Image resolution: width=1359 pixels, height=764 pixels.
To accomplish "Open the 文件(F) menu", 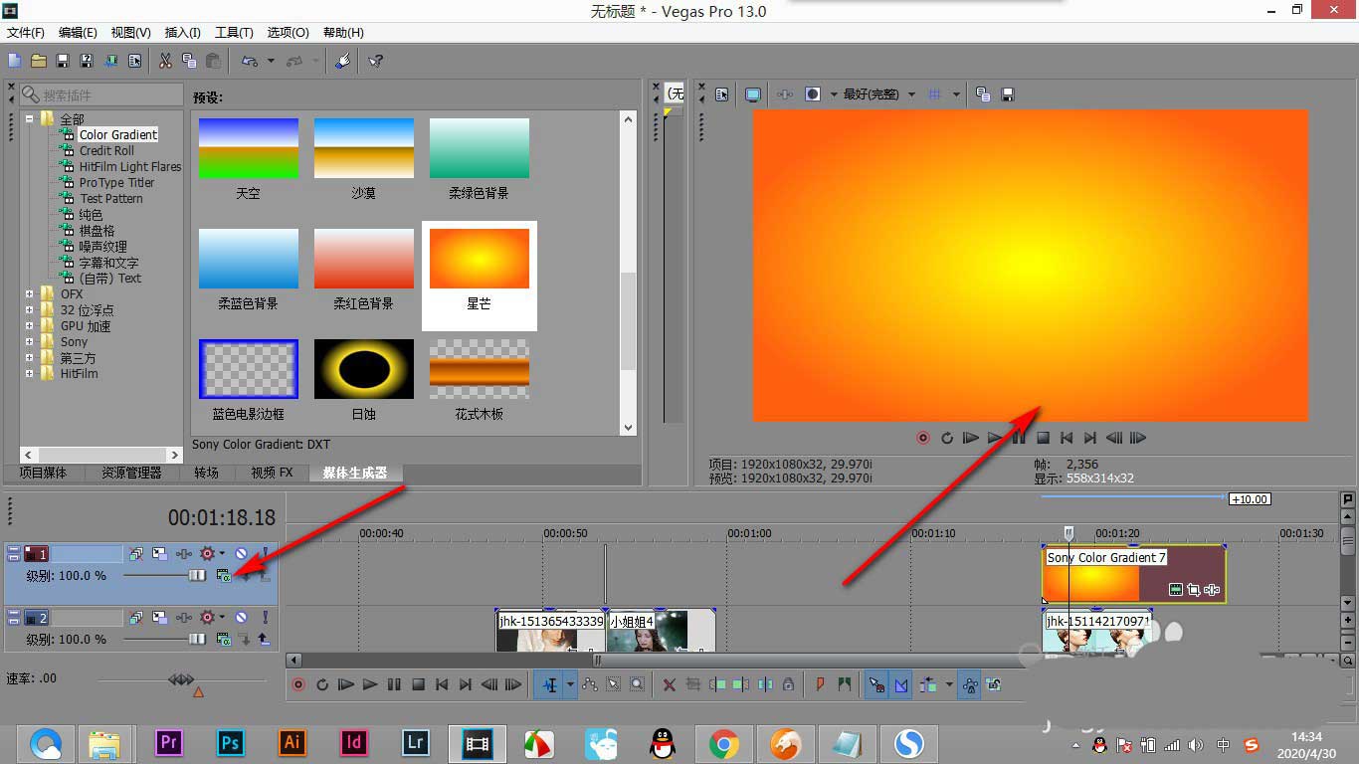I will (26, 33).
